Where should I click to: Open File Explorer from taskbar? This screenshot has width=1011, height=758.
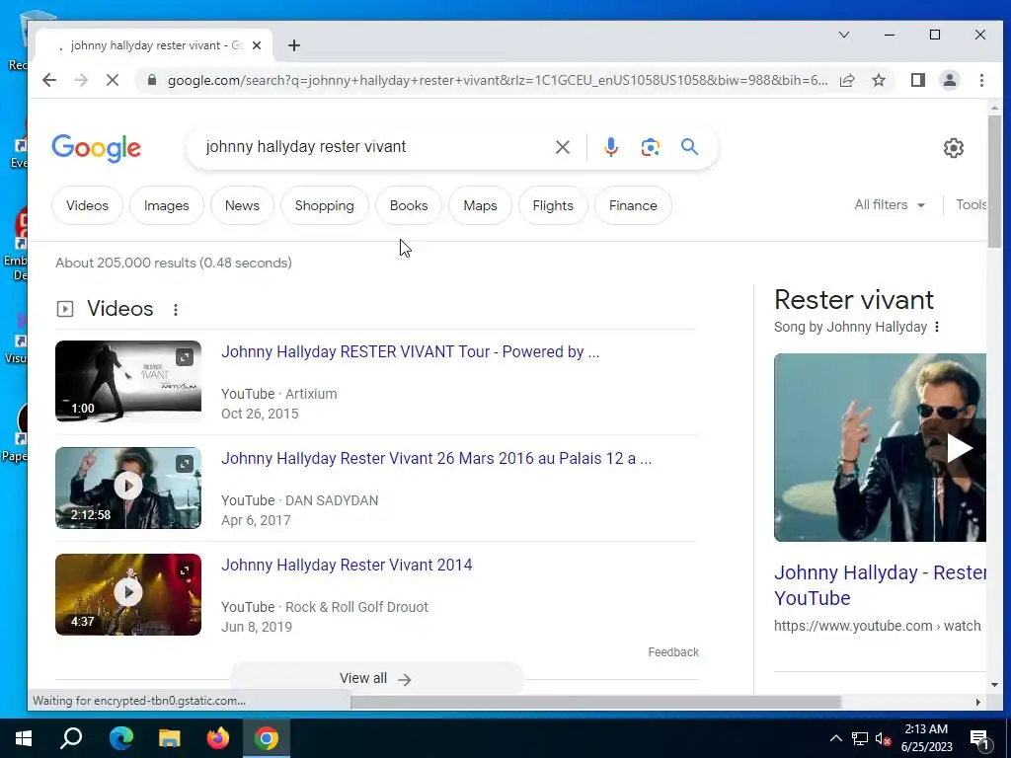(169, 738)
